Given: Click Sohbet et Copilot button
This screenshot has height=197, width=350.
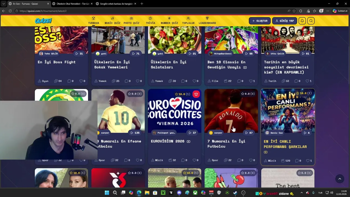Looking at the screenshot, I should point(340,11).
